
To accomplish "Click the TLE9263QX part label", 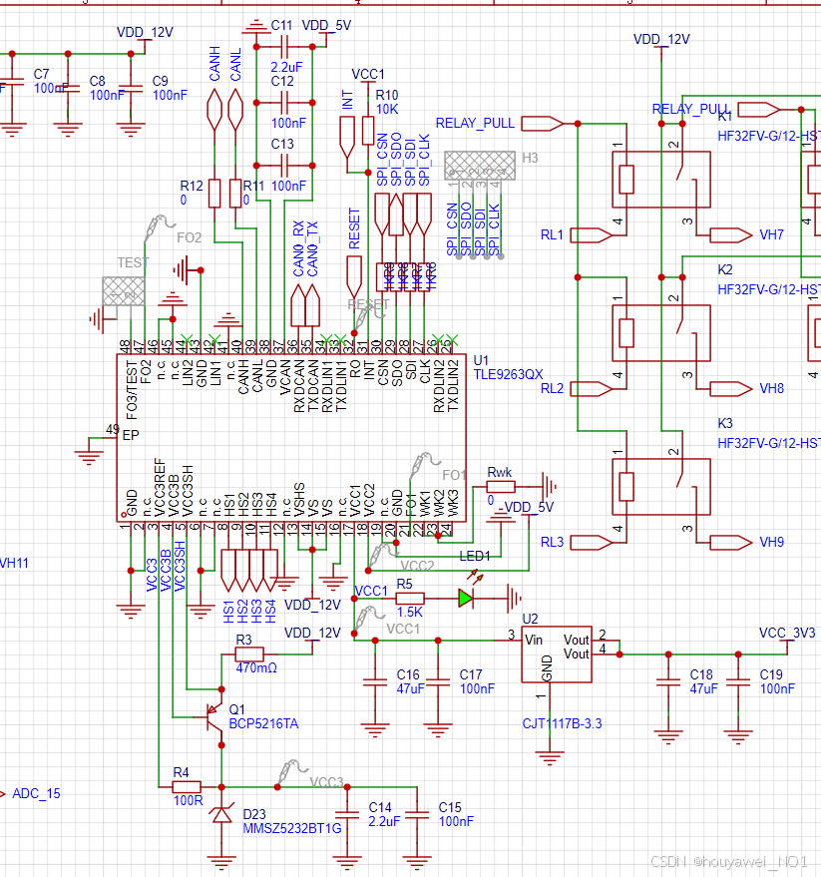I will coord(509,374).
